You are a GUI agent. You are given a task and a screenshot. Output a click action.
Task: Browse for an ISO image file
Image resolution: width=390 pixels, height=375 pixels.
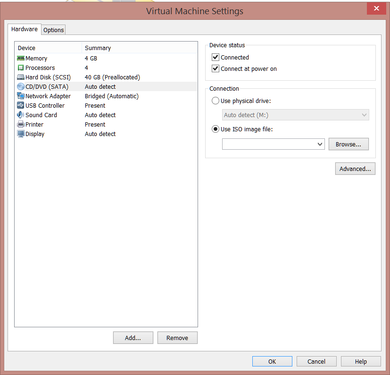[349, 144]
